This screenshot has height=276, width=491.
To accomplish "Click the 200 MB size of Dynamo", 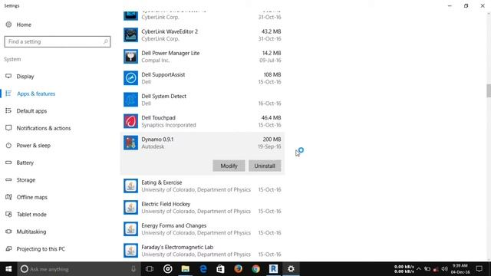I will [272, 140].
